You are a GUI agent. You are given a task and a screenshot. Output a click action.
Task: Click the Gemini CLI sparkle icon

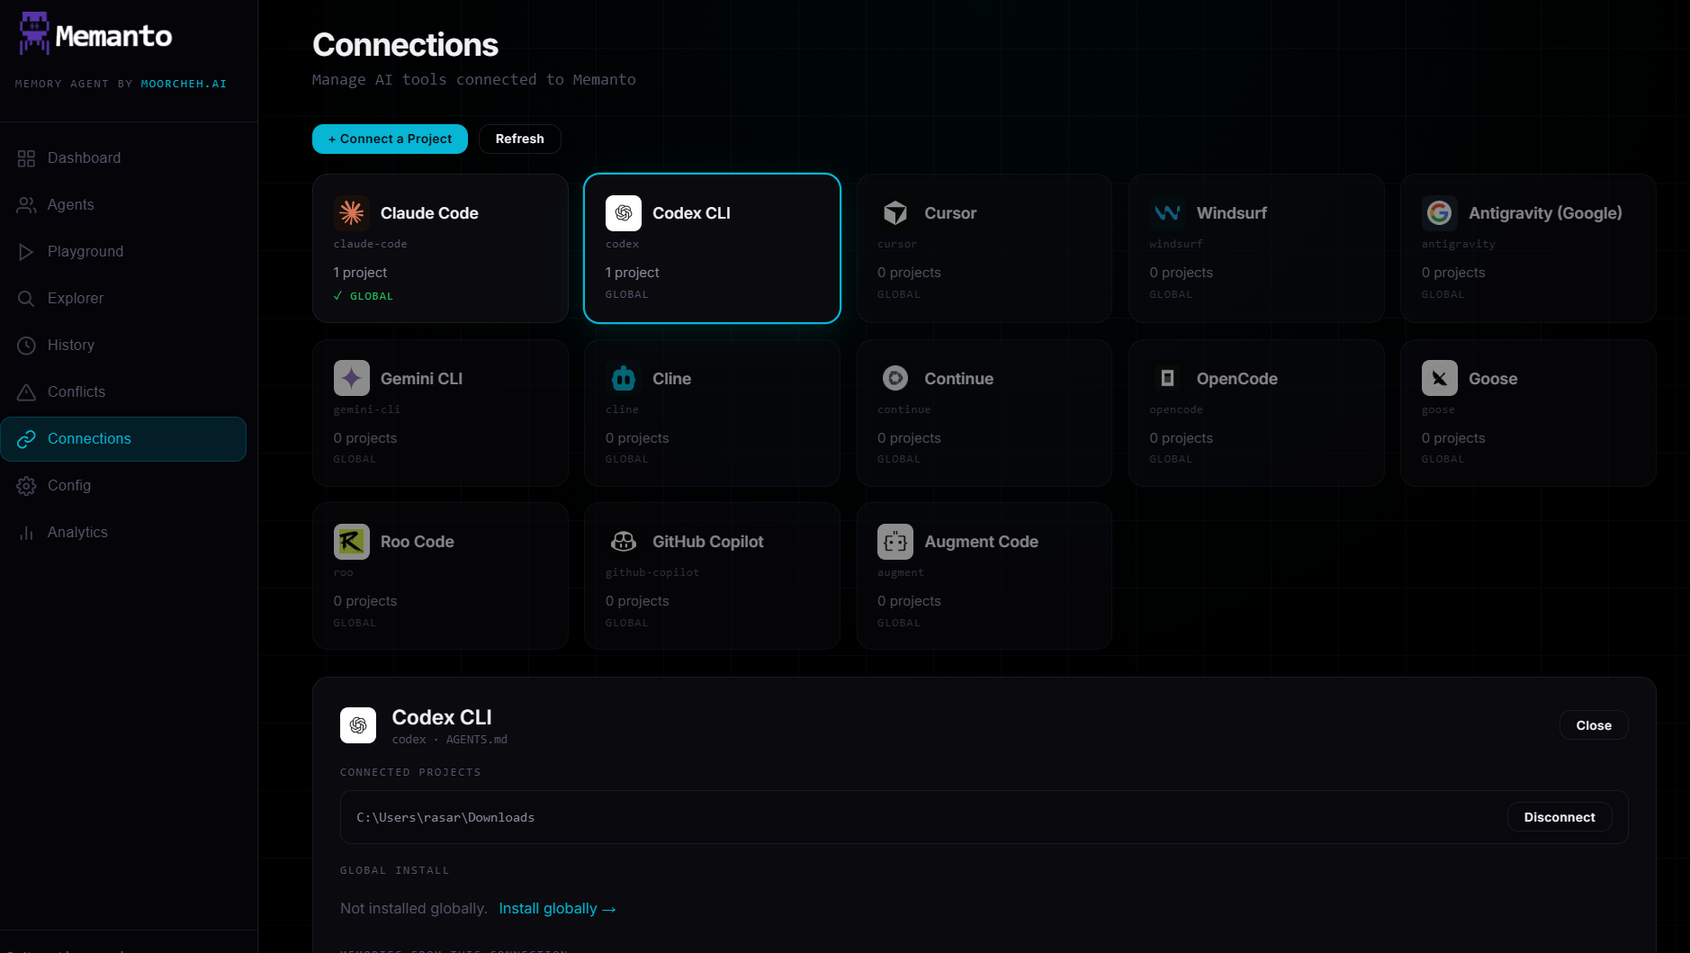pyautogui.click(x=352, y=378)
